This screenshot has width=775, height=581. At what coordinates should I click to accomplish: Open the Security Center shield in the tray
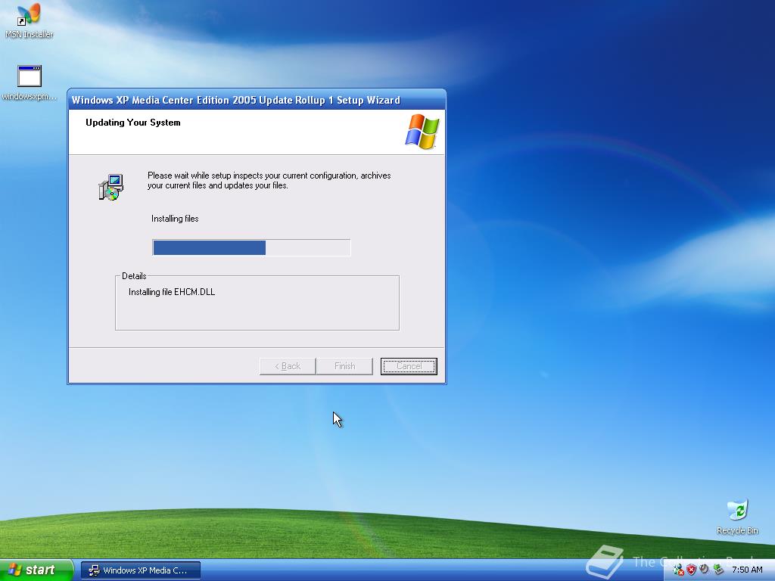click(691, 569)
